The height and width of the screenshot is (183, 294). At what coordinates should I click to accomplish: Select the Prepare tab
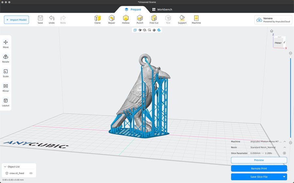pos(133,9)
